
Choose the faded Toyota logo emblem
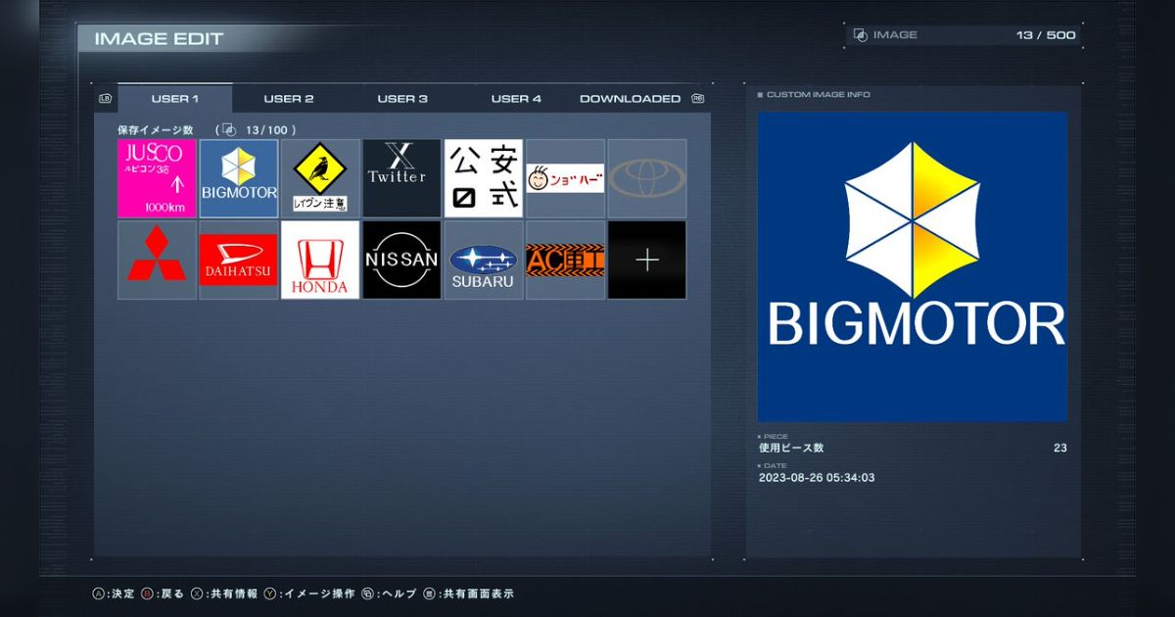click(x=646, y=178)
